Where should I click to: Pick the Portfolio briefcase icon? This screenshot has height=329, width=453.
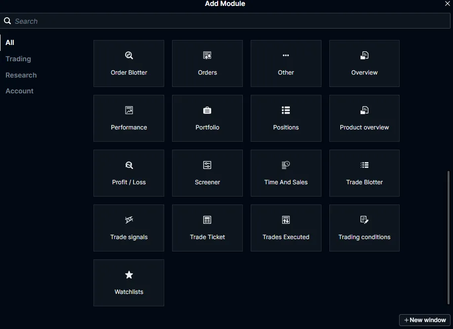coord(207,110)
